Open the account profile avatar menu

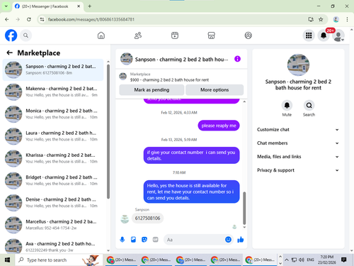point(338,35)
